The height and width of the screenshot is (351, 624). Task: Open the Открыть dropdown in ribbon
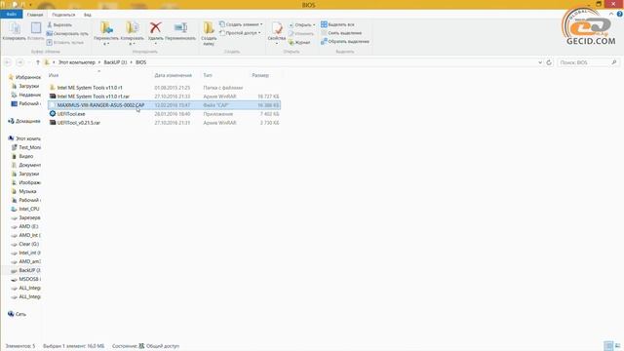coord(301,24)
